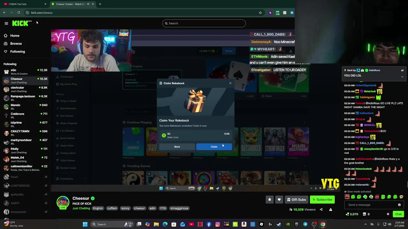Image resolution: width=408 pixels, height=229 pixels.
Task: Open offline Amouranth channel in sidebar
Action: pyautogui.click(x=25, y=212)
